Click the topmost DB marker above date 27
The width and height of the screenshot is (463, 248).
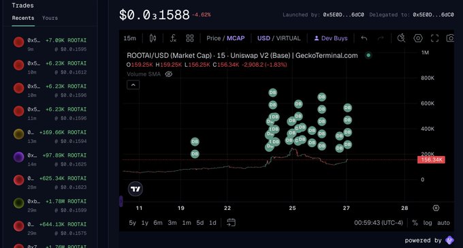coord(347,108)
